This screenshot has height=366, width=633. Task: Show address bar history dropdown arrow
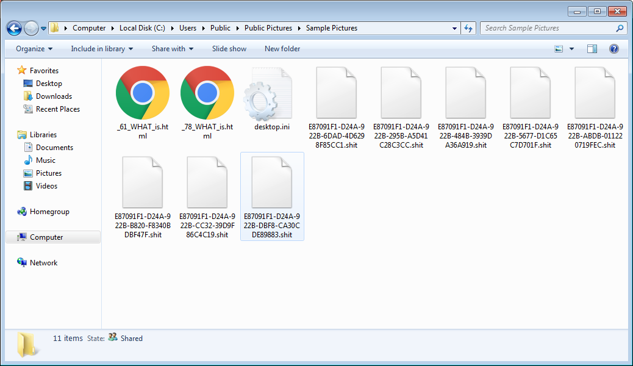[x=454, y=28]
